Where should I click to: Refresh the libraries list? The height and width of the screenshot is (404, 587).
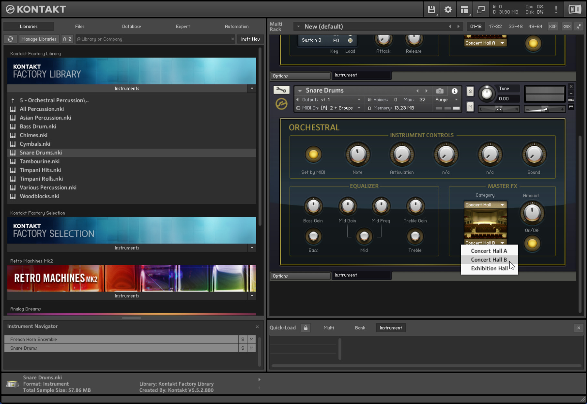tap(10, 39)
